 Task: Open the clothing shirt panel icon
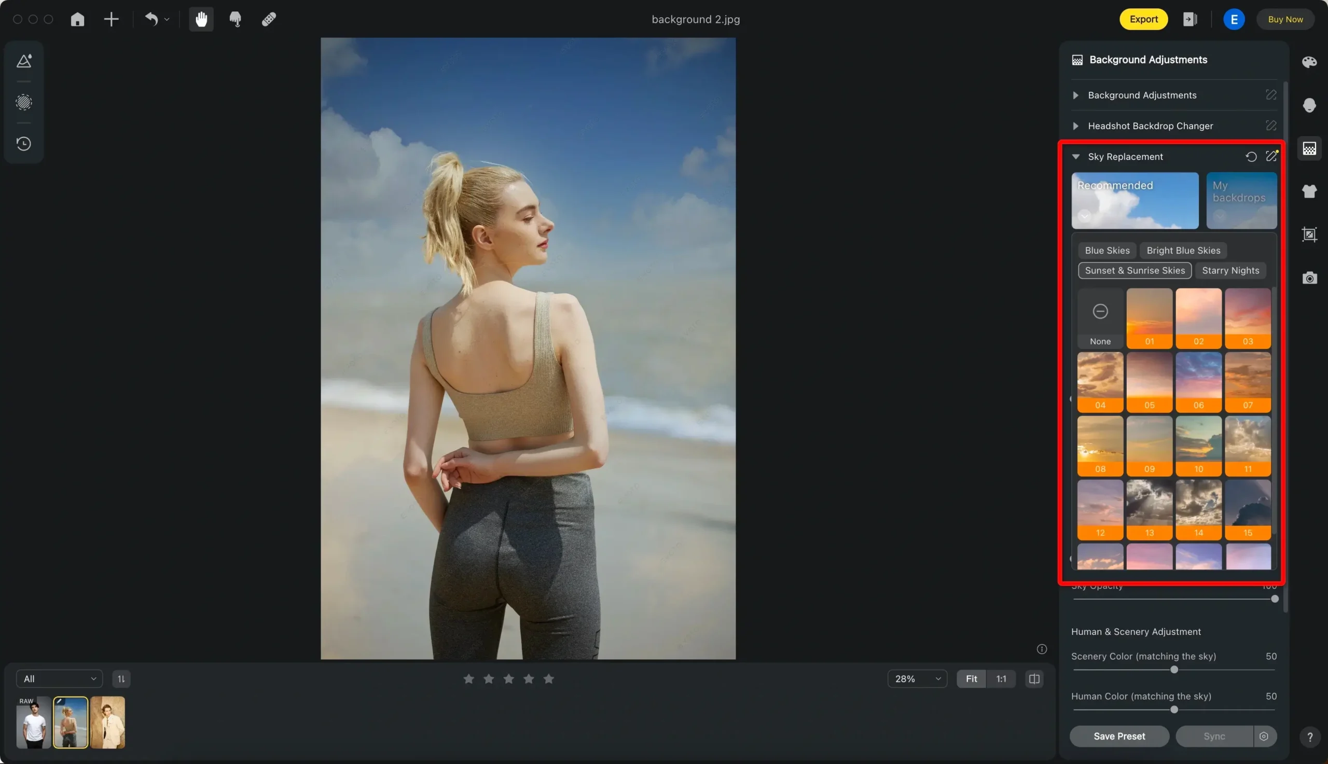tap(1309, 191)
